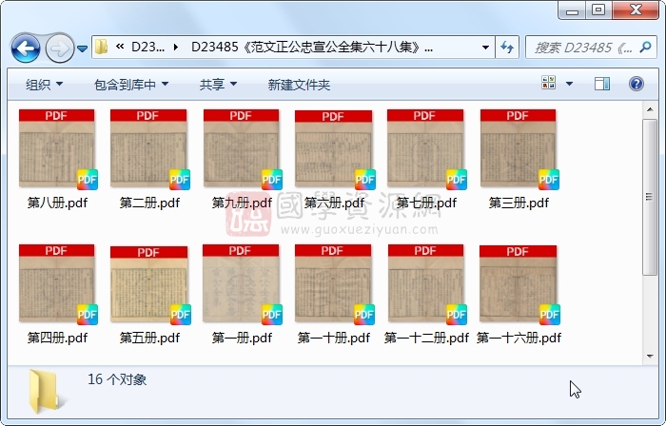Select the 第一十二册.pdf file icon
Screen dimensions: 666x426
(426, 284)
